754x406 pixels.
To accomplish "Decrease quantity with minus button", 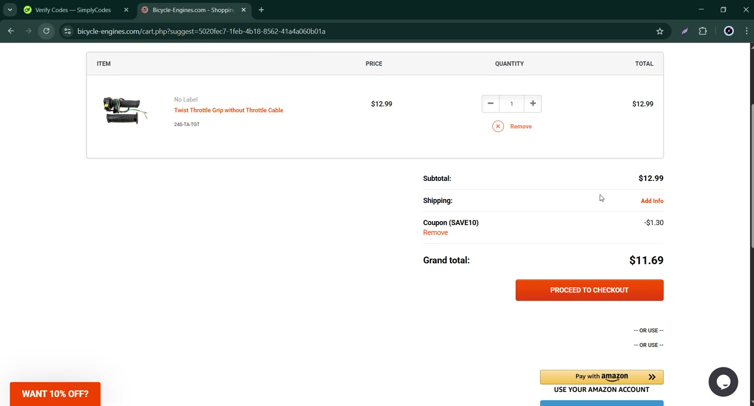I will tap(490, 104).
